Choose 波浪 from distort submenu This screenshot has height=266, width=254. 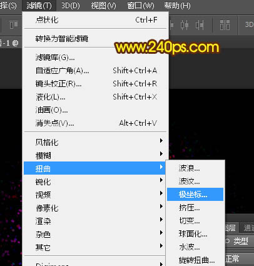(189, 168)
